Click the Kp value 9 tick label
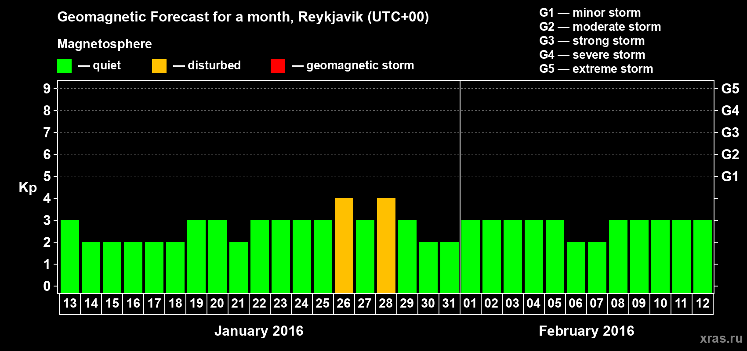The height and width of the screenshot is (351, 747). (x=47, y=89)
